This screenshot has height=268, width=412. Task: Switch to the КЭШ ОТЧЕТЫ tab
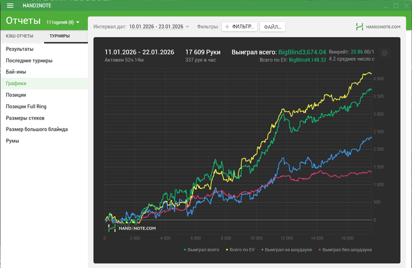tap(19, 36)
